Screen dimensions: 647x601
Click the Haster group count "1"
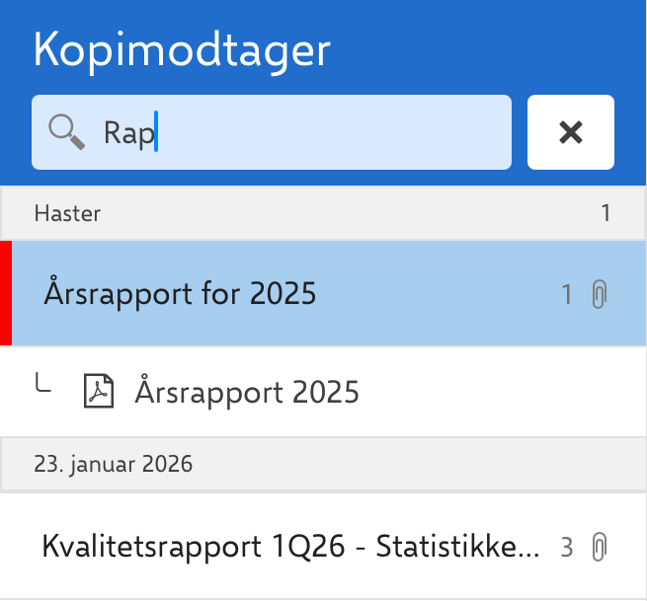pyautogui.click(x=606, y=213)
